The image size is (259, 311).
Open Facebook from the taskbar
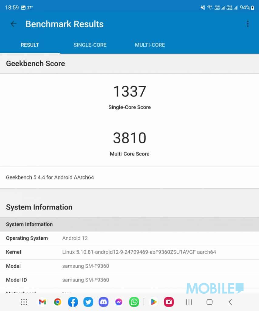(73, 302)
